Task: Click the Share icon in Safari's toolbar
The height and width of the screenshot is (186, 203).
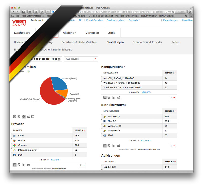Action: coord(30,12)
